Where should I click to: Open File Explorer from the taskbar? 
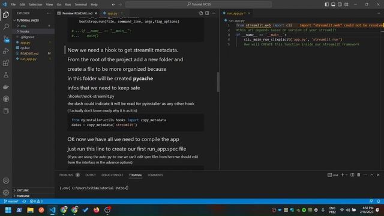click(31, 210)
